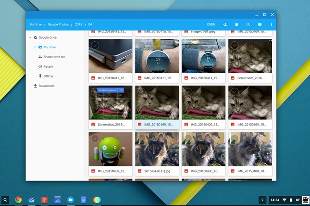Click the 14:34 clock in the system tray
The image size is (310, 206).
click(275, 200)
